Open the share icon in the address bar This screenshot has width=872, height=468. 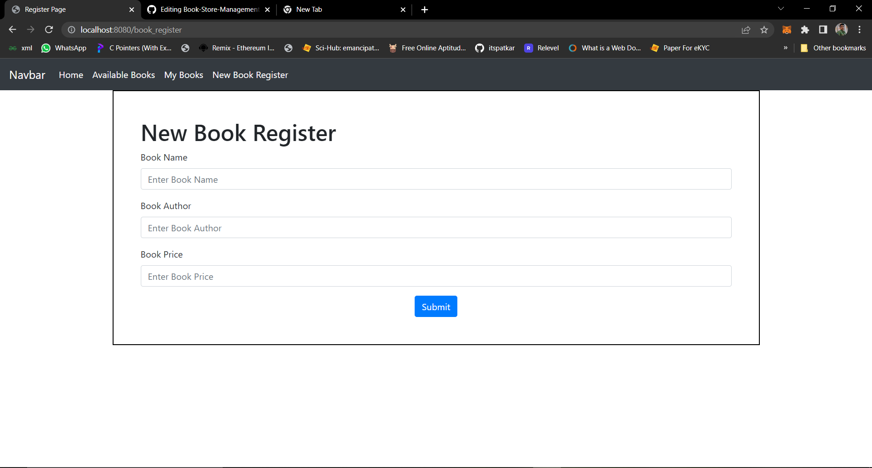pyautogui.click(x=746, y=29)
